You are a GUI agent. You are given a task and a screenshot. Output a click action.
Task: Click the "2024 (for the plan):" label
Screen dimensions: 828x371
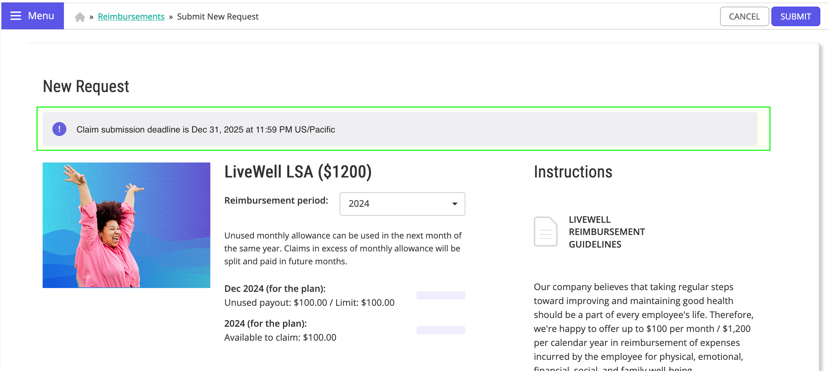click(266, 324)
